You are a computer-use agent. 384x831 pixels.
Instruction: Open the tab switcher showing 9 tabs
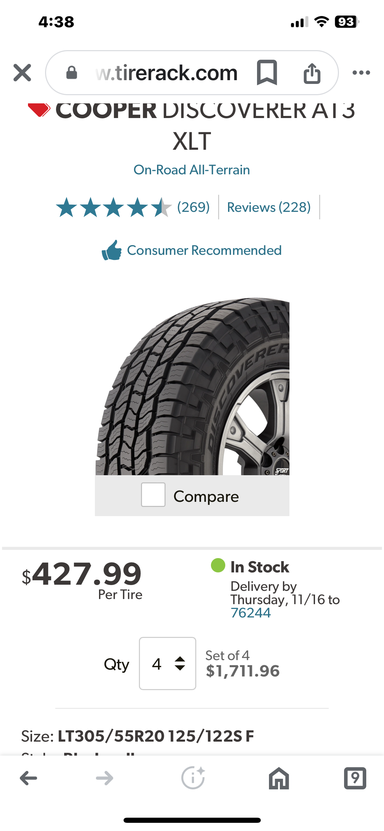pyautogui.click(x=355, y=778)
